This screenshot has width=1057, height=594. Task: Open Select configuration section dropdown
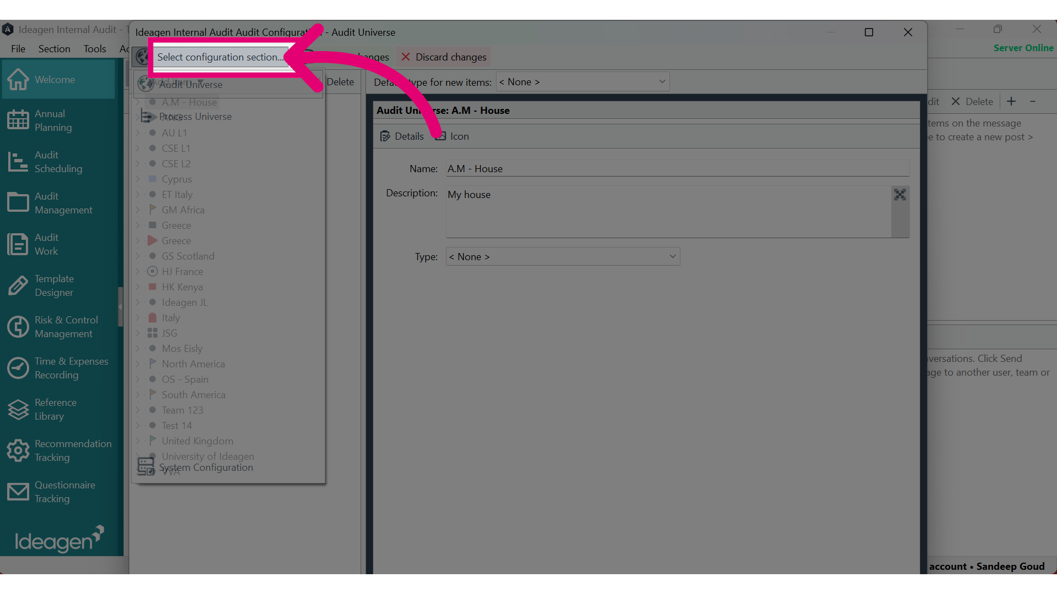coord(220,57)
